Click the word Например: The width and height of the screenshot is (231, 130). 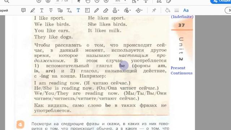[93, 76]
